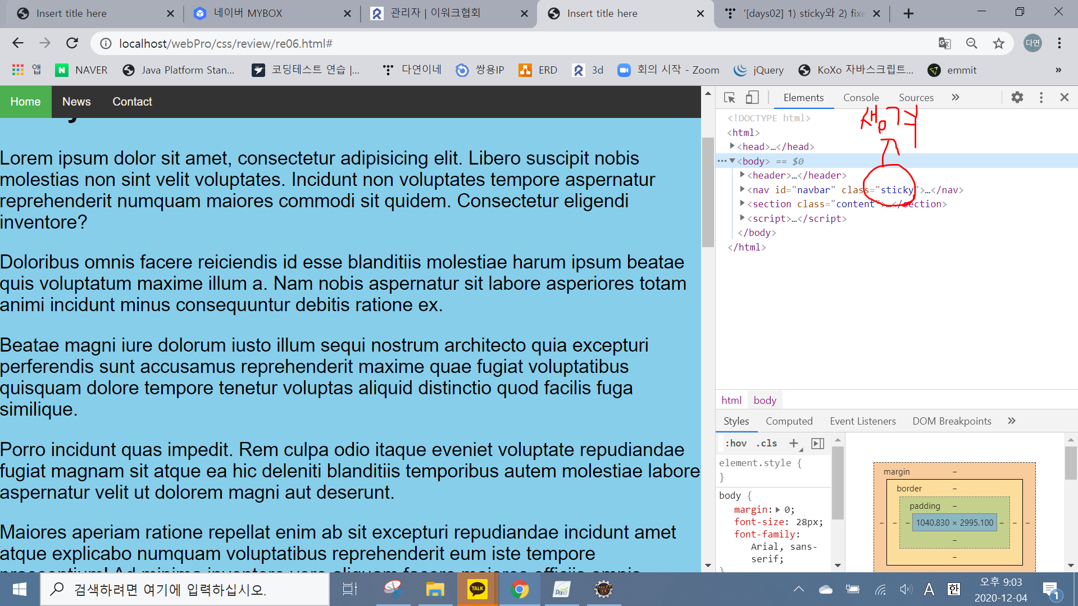The height and width of the screenshot is (606, 1078).
Task: Click the Styles pane scrollbar thumb
Action: coord(838,482)
